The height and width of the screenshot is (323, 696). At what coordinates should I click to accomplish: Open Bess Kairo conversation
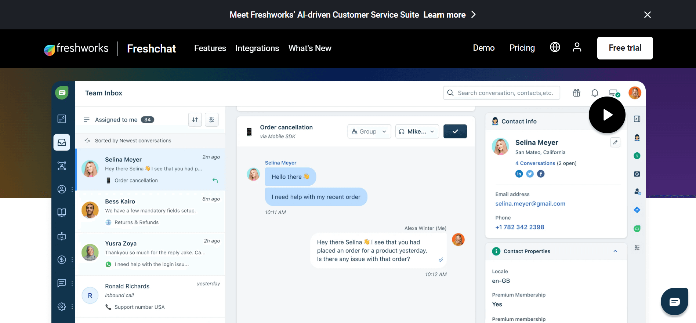point(150,211)
